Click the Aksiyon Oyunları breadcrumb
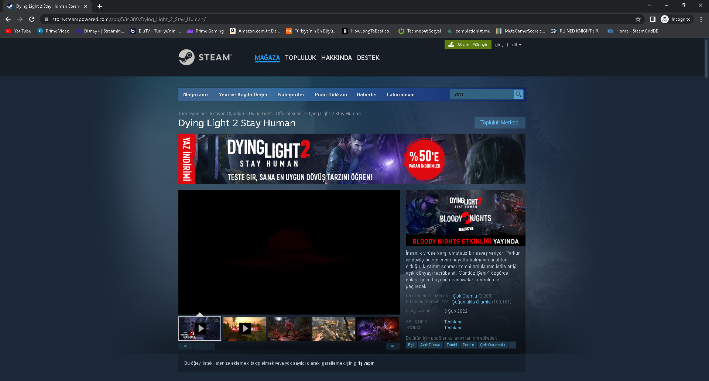Screen dimensions: 709x381 coord(227,114)
